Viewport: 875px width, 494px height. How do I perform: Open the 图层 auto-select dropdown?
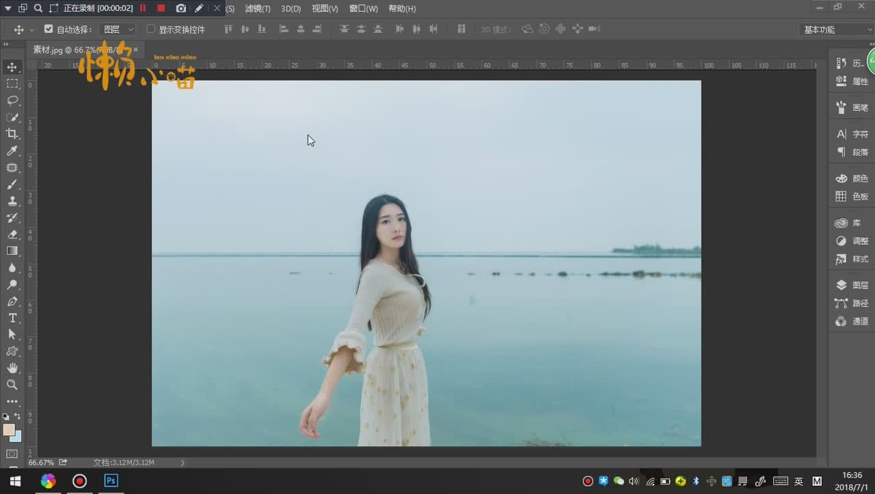(118, 29)
